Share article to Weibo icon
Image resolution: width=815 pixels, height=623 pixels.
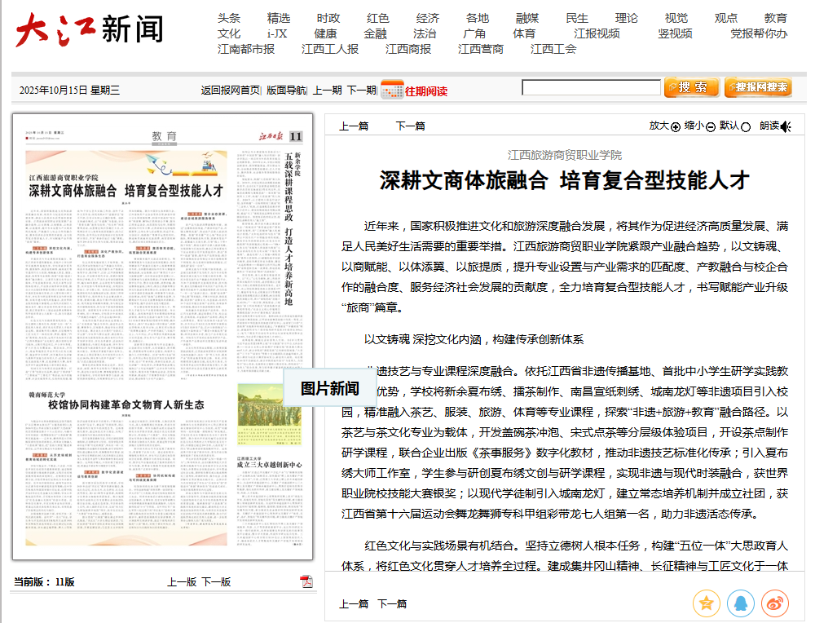click(774, 603)
